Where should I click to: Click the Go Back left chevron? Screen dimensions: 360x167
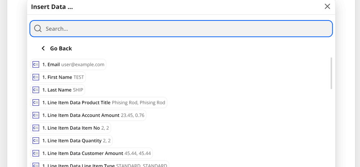click(43, 48)
